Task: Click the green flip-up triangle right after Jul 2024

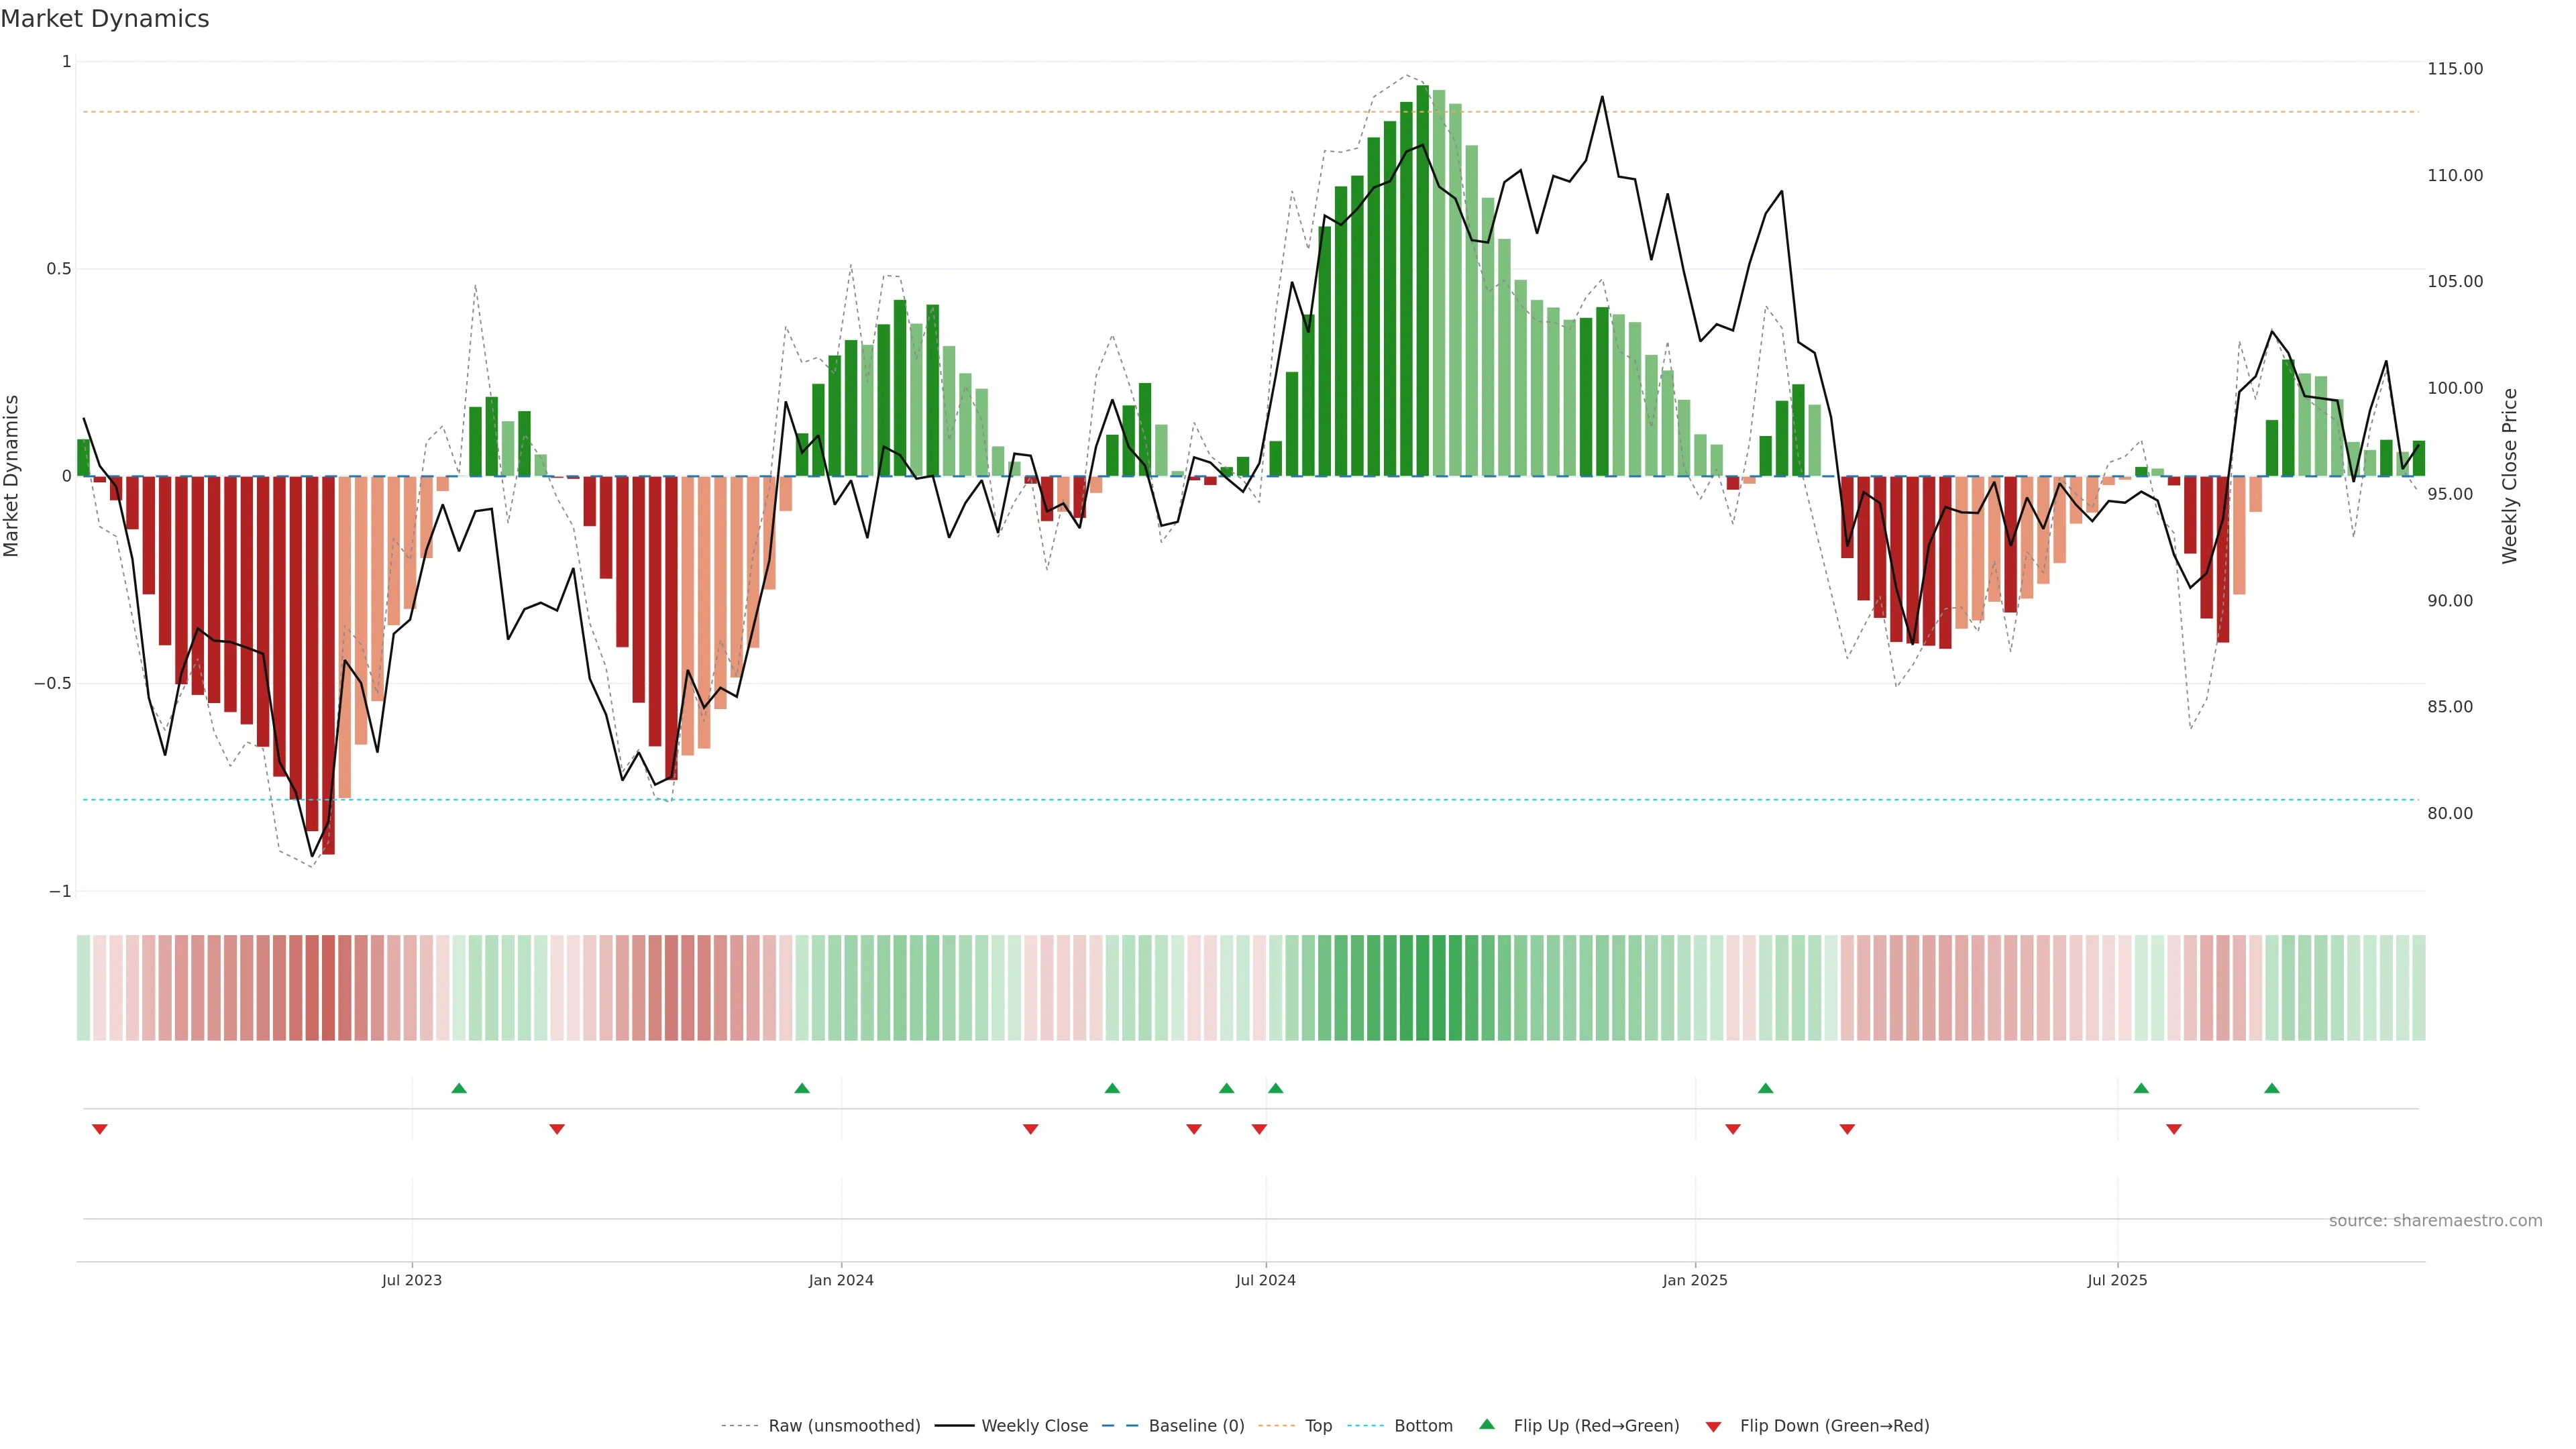Action: 1275,1088
